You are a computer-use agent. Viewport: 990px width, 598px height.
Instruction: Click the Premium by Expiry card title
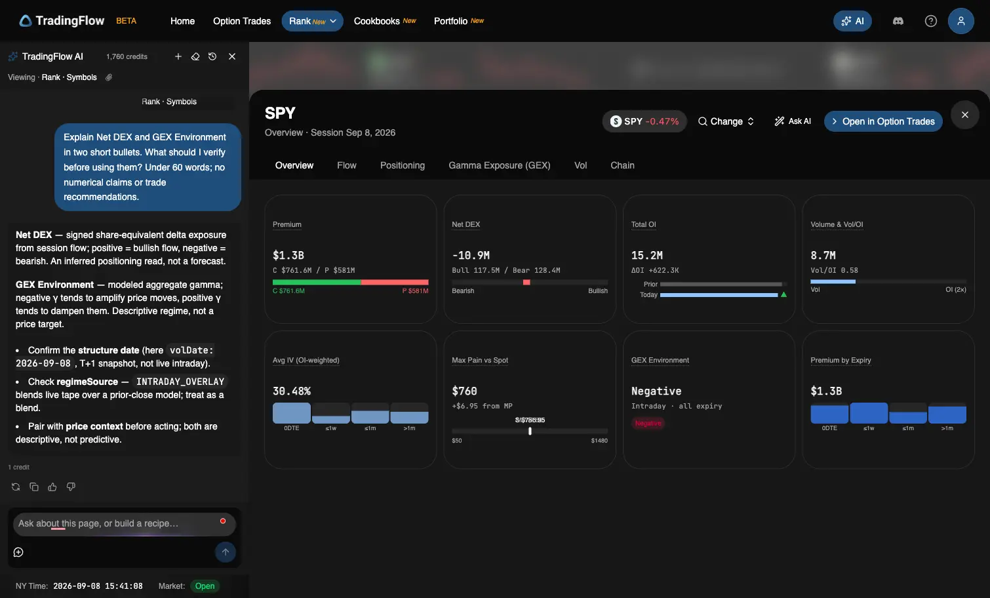tap(841, 360)
